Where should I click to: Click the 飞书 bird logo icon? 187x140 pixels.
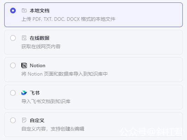point(24,93)
